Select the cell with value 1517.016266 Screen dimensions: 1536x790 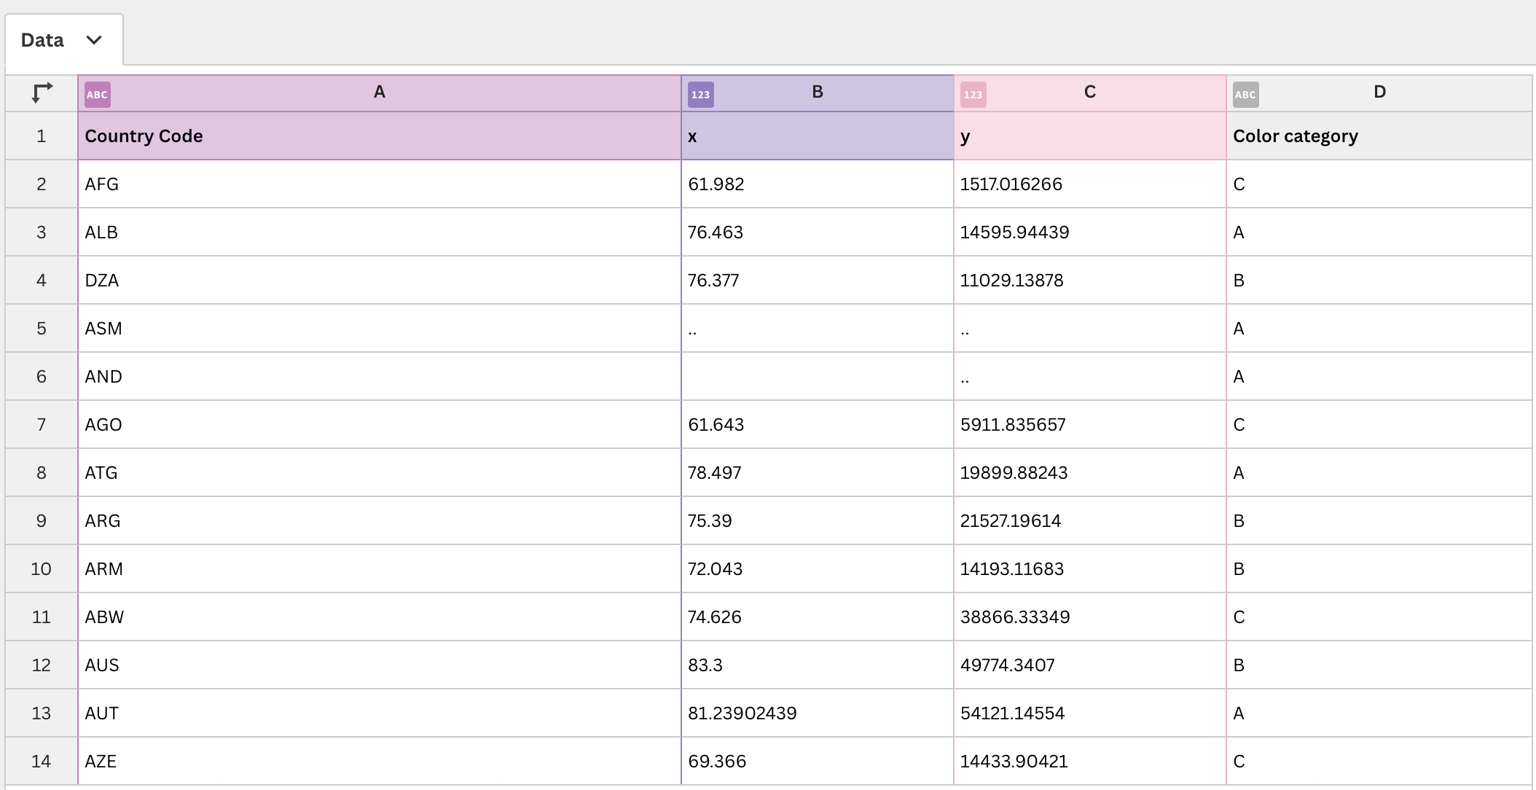tap(1090, 184)
